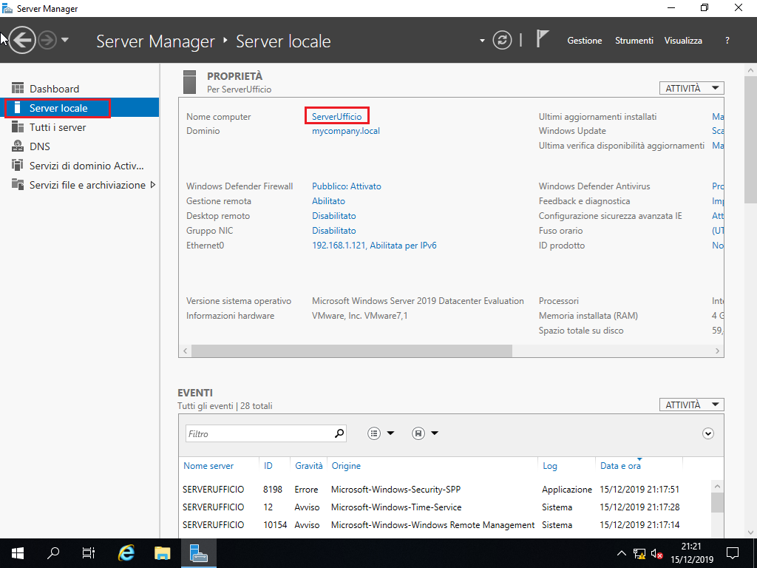Viewport: 757px width, 568px height.
Task: Collapse the EVENTI panel with the chevron
Action: pyautogui.click(x=707, y=433)
